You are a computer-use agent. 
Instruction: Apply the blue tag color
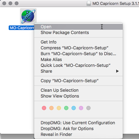click(x=73, y=108)
